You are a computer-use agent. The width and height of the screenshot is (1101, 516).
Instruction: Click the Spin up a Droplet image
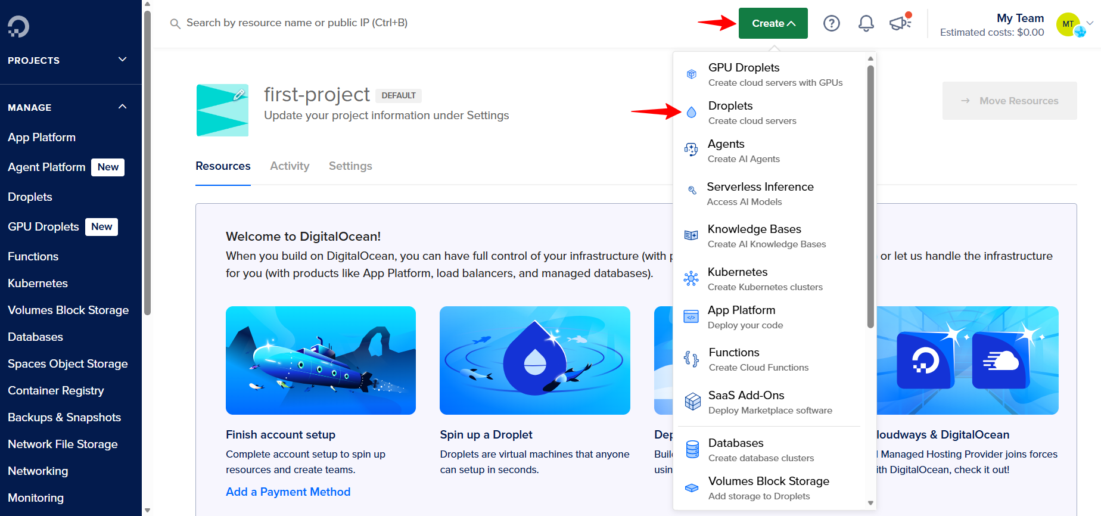click(535, 360)
